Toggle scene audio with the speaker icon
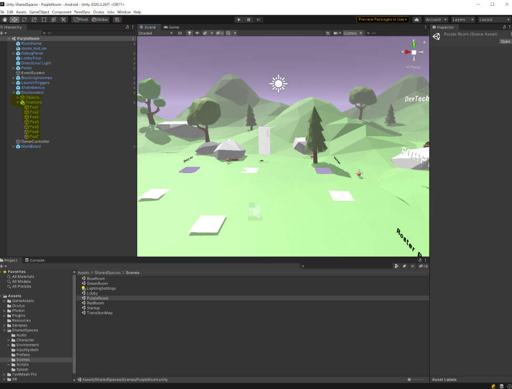Viewport: 512px width, 389px height. [197, 33]
